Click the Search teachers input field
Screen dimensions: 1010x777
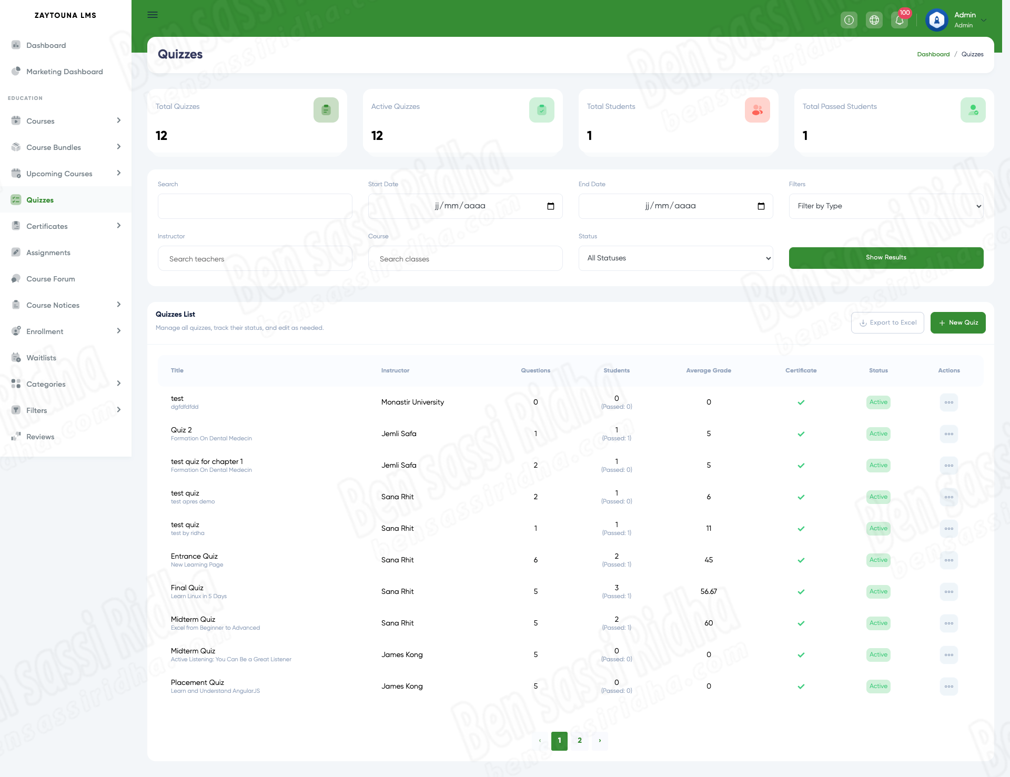pos(255,259)
